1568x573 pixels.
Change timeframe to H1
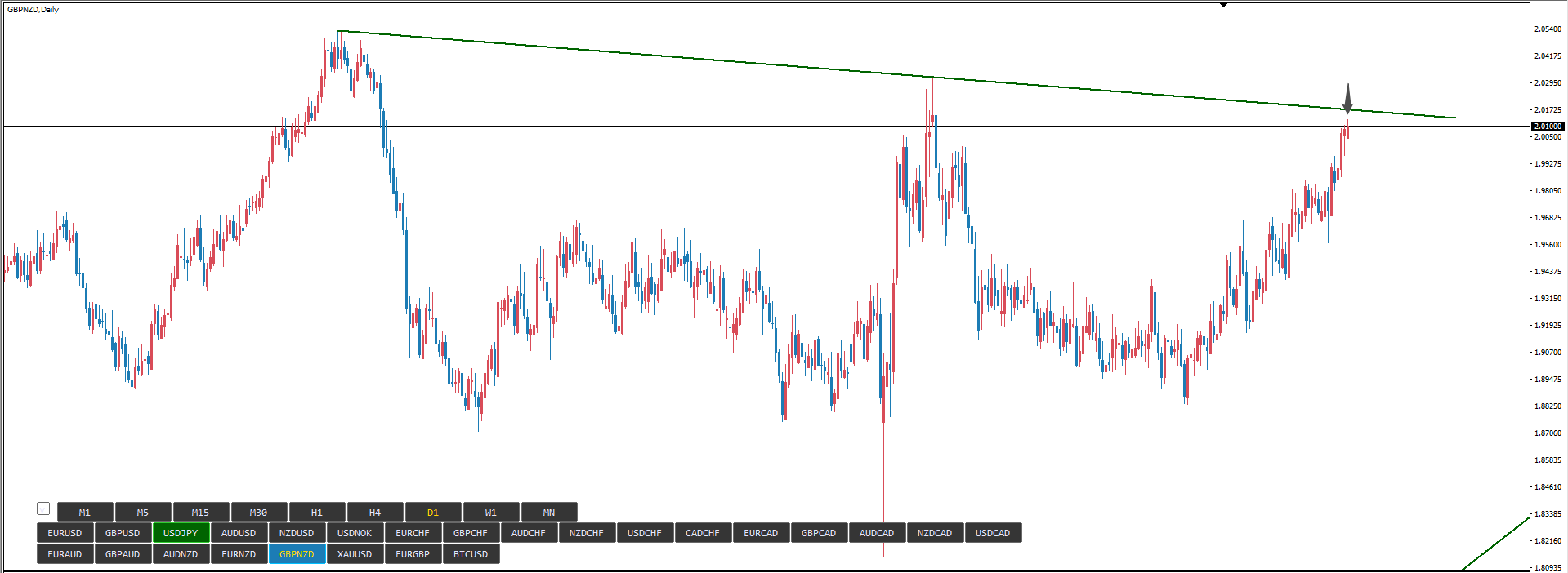317,513
